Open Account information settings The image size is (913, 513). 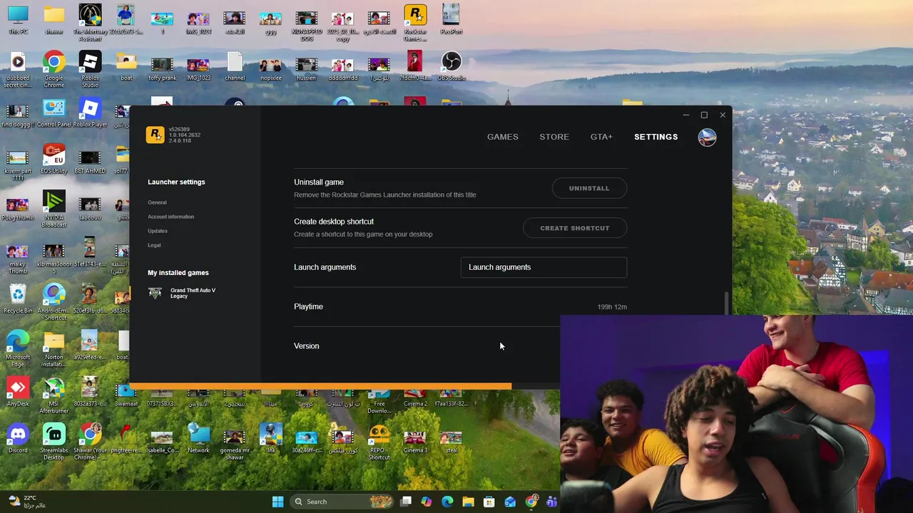[x=170, y=217]
